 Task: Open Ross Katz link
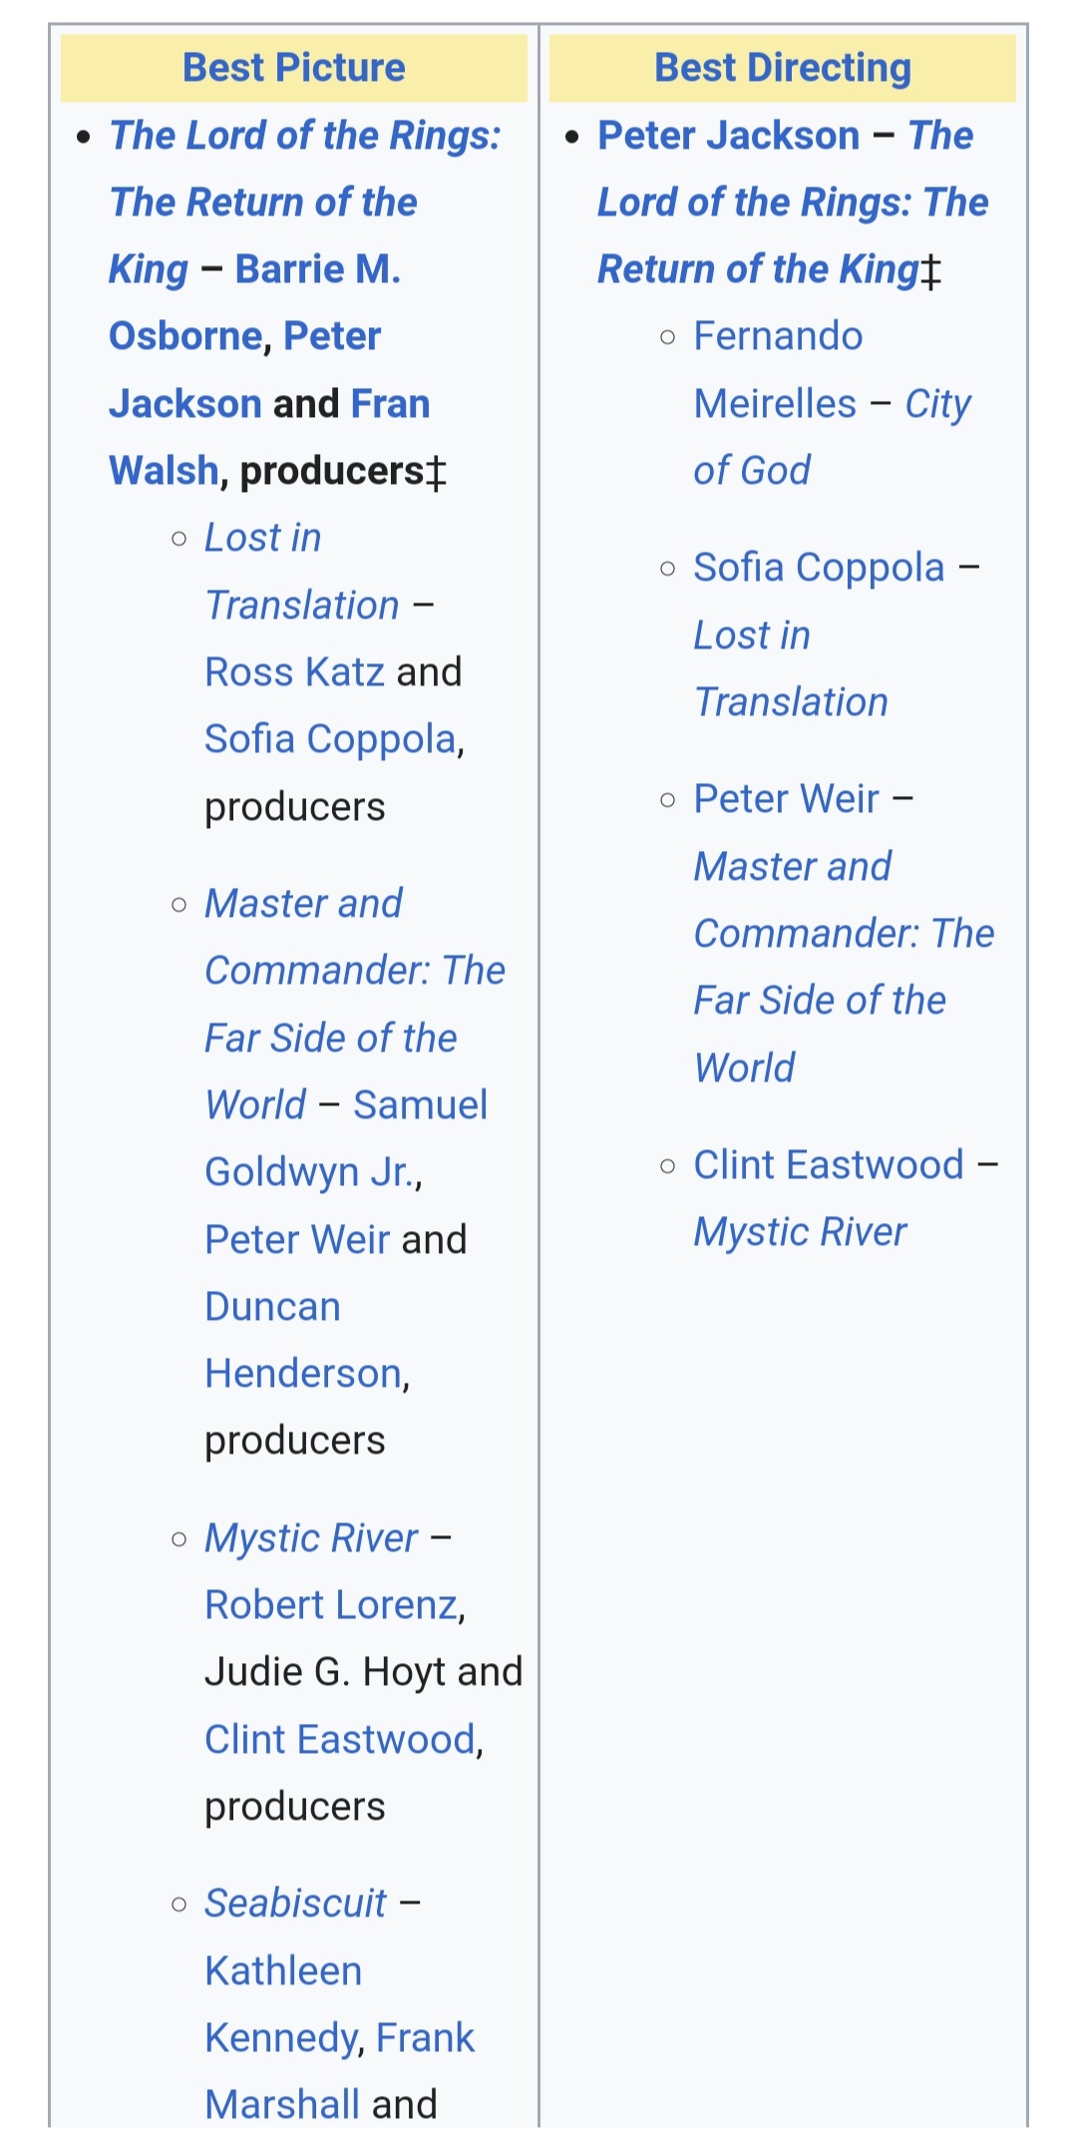pyautogui.click(x=294, y=672)
